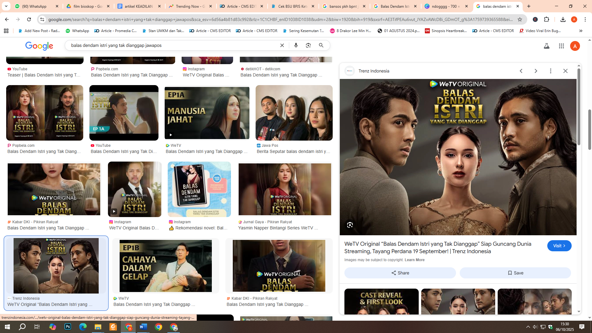Open Sinopsis Heartbreak bookmark
592x333 pixels.
point(446,31)
